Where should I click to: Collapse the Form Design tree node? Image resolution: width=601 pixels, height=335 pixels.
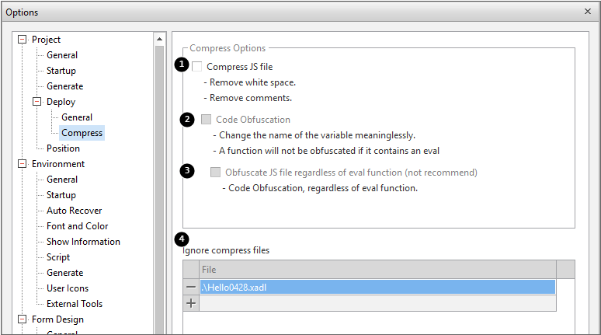click(22, 319)
